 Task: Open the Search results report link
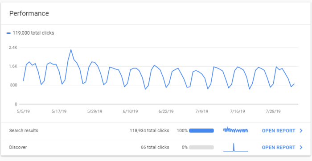(x=279, y=131)
